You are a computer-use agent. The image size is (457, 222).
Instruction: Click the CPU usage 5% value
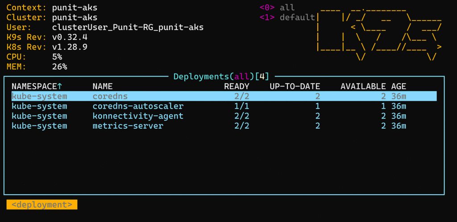coord(57,57)
